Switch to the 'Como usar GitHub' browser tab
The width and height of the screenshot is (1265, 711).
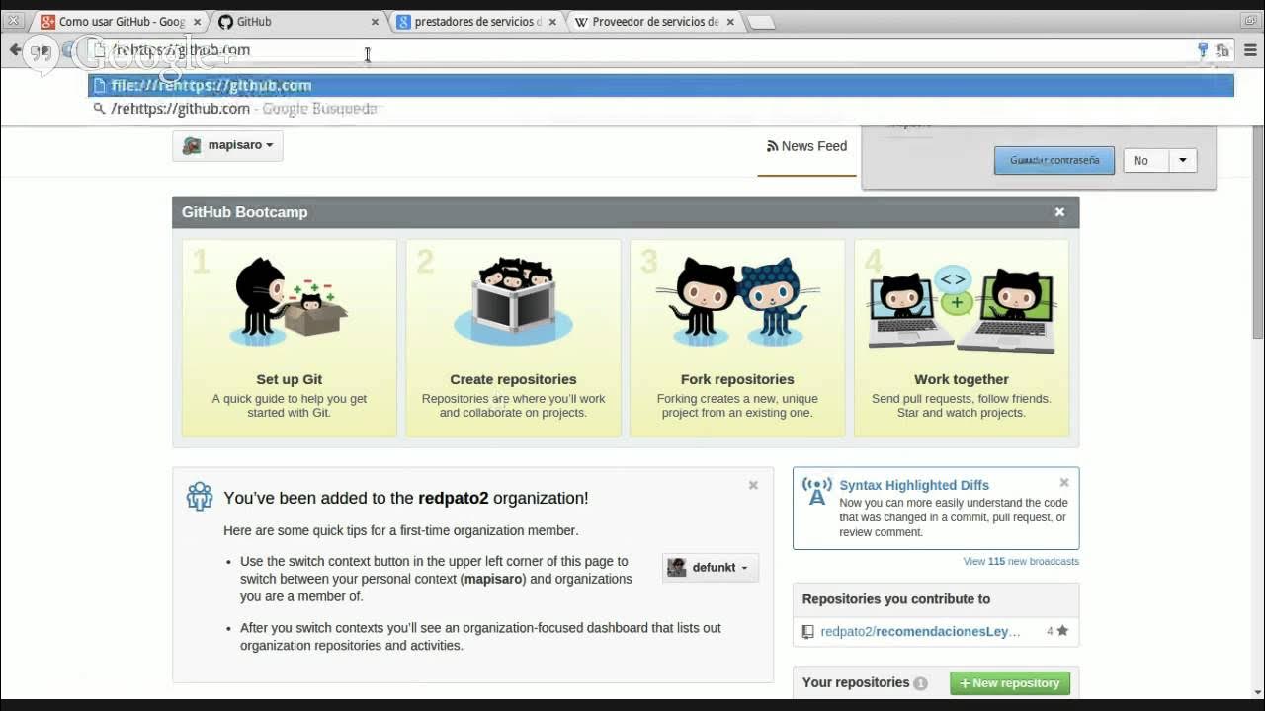pyautogui.click(x=122, y=21)
